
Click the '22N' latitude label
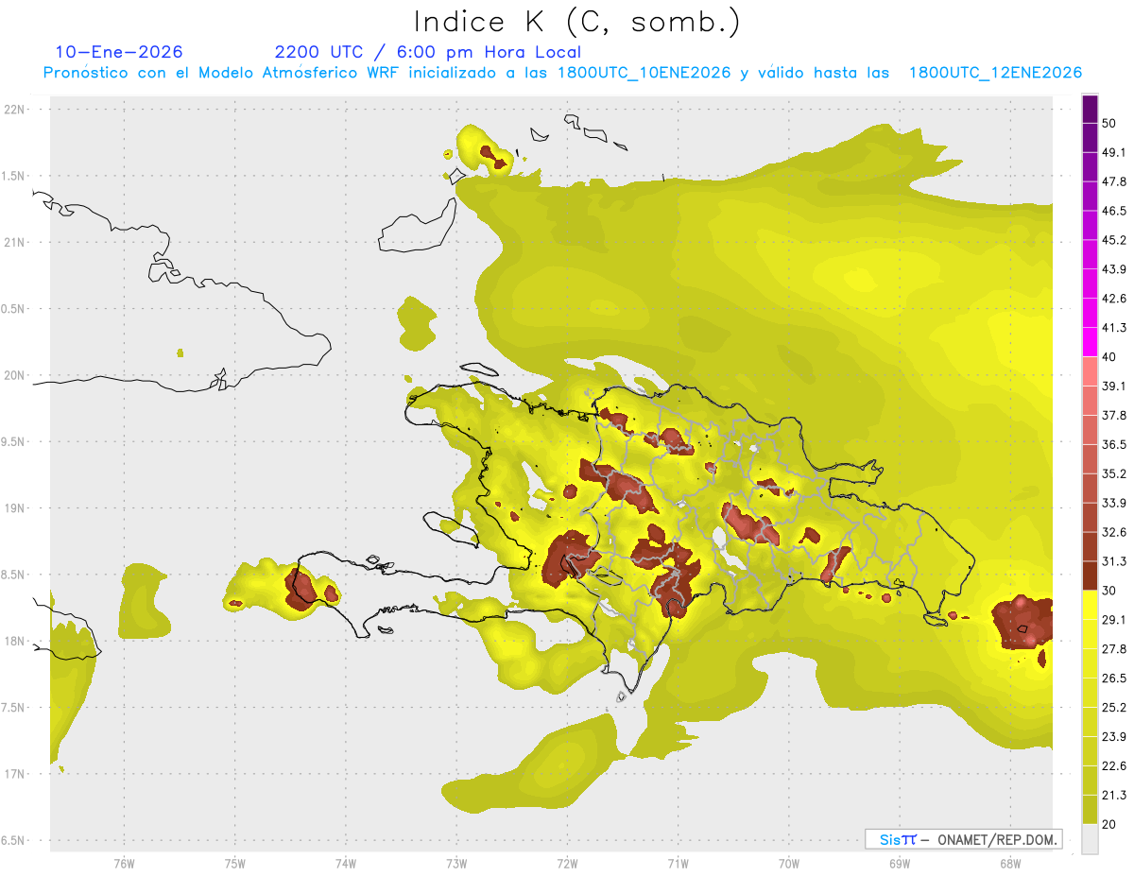16,110
